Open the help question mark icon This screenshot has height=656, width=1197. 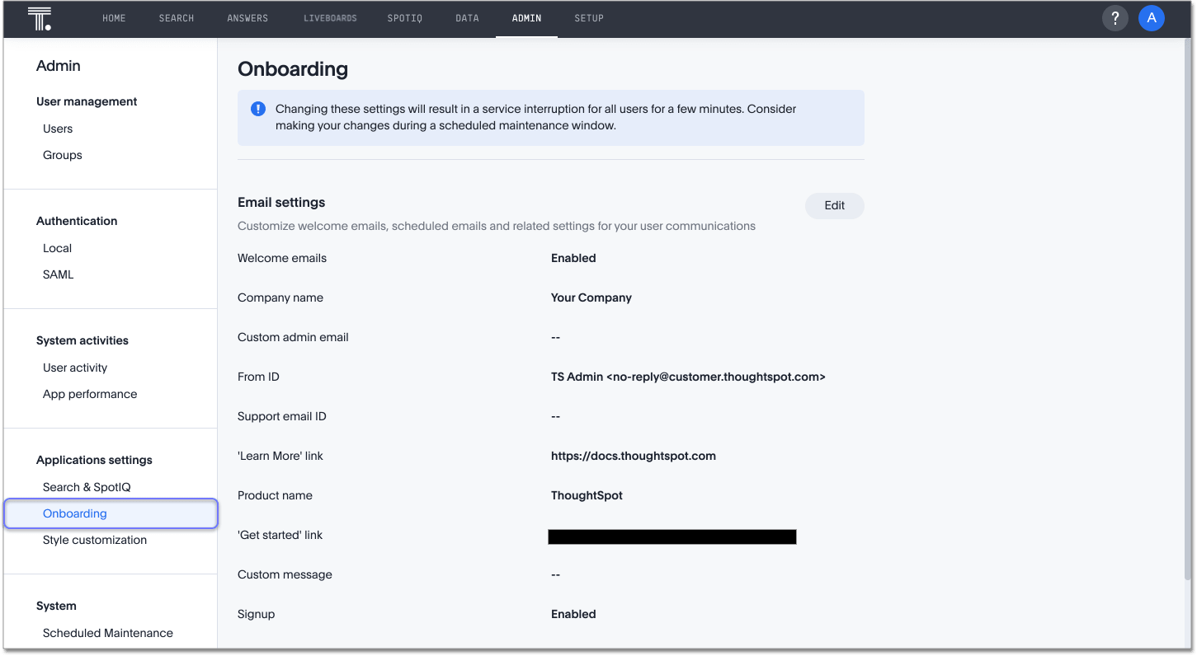point(1115,17)
